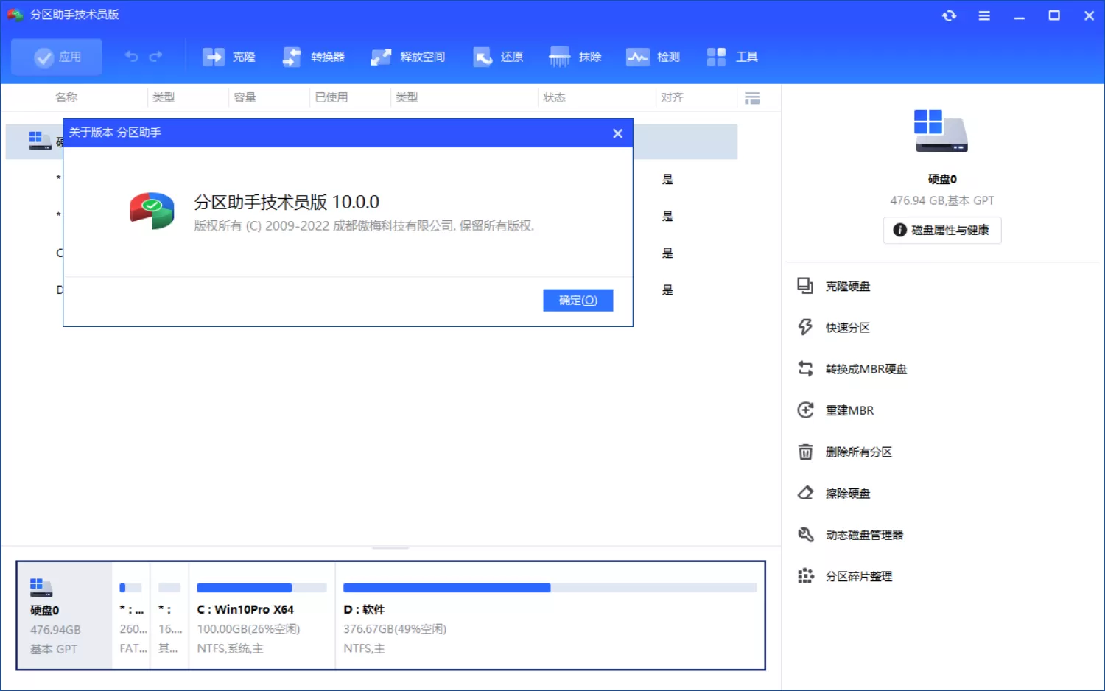Open 动态磁盘管理器 from sidebar
1105x691 pixels.
[x=866, y=534]
